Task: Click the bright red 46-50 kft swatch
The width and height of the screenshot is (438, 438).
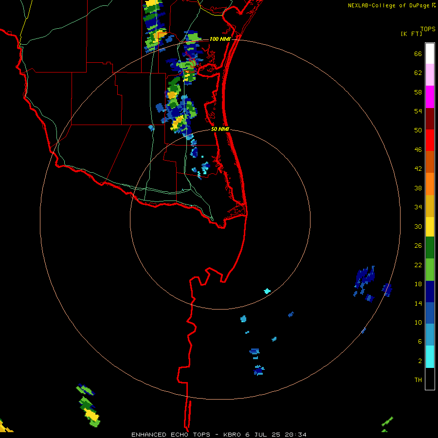Action: 430,140
